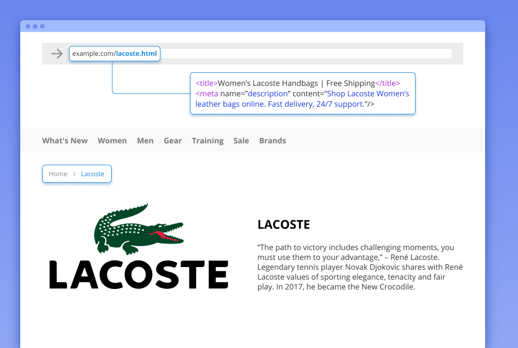
Task: Open the Brands navigation item
Action: [x=273, y=141]
